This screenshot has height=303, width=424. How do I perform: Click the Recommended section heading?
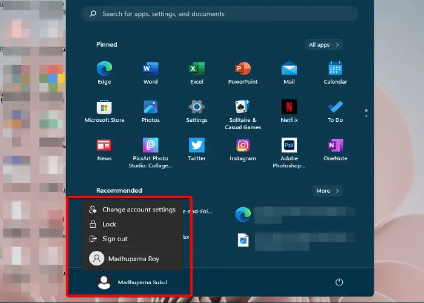click(119, 190)
